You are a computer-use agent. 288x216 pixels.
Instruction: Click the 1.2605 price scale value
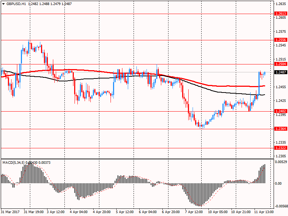[281, 17]
